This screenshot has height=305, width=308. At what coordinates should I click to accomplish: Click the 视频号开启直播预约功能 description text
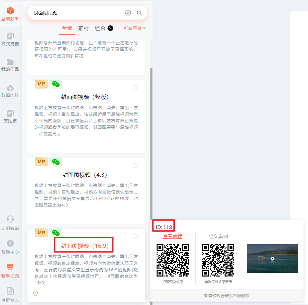tap(86, 49)
